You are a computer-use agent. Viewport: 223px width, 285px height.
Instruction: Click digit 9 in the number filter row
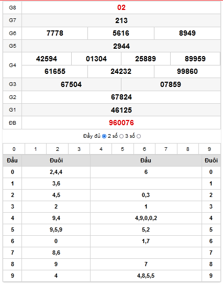click(209, 149)
